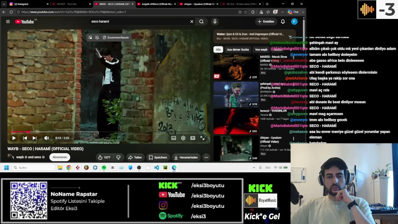Switch to the SKTRGT - YouTube tab
Screen dimensions: 398x224
point(71,4)
